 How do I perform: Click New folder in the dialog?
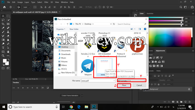pos(74,29)
